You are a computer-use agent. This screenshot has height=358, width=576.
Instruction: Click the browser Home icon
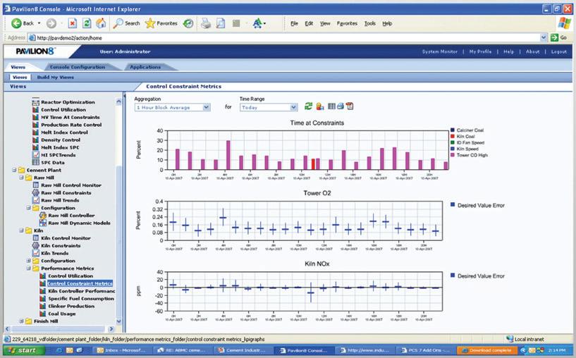[101, 23]
